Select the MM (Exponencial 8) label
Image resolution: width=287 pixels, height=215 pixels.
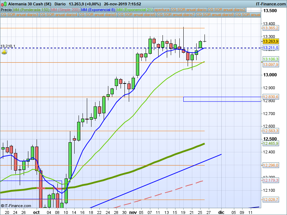(98, 10)
